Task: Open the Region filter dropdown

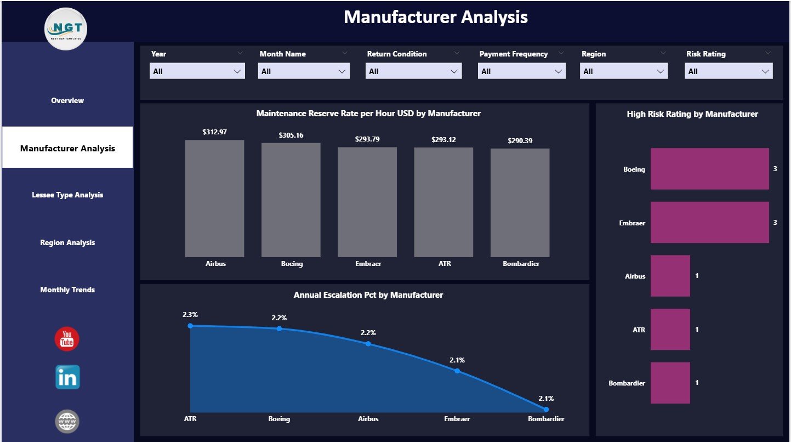Action: (660, 71)
